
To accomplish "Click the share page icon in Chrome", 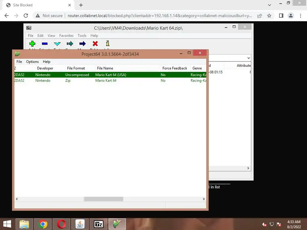I will (260, 16).
